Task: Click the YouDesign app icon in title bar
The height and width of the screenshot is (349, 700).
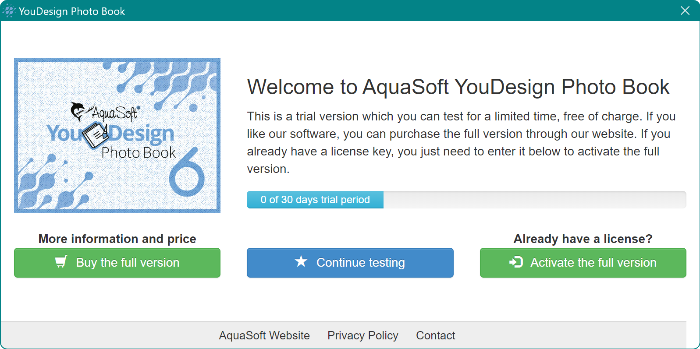Action: tap(9, 11)
